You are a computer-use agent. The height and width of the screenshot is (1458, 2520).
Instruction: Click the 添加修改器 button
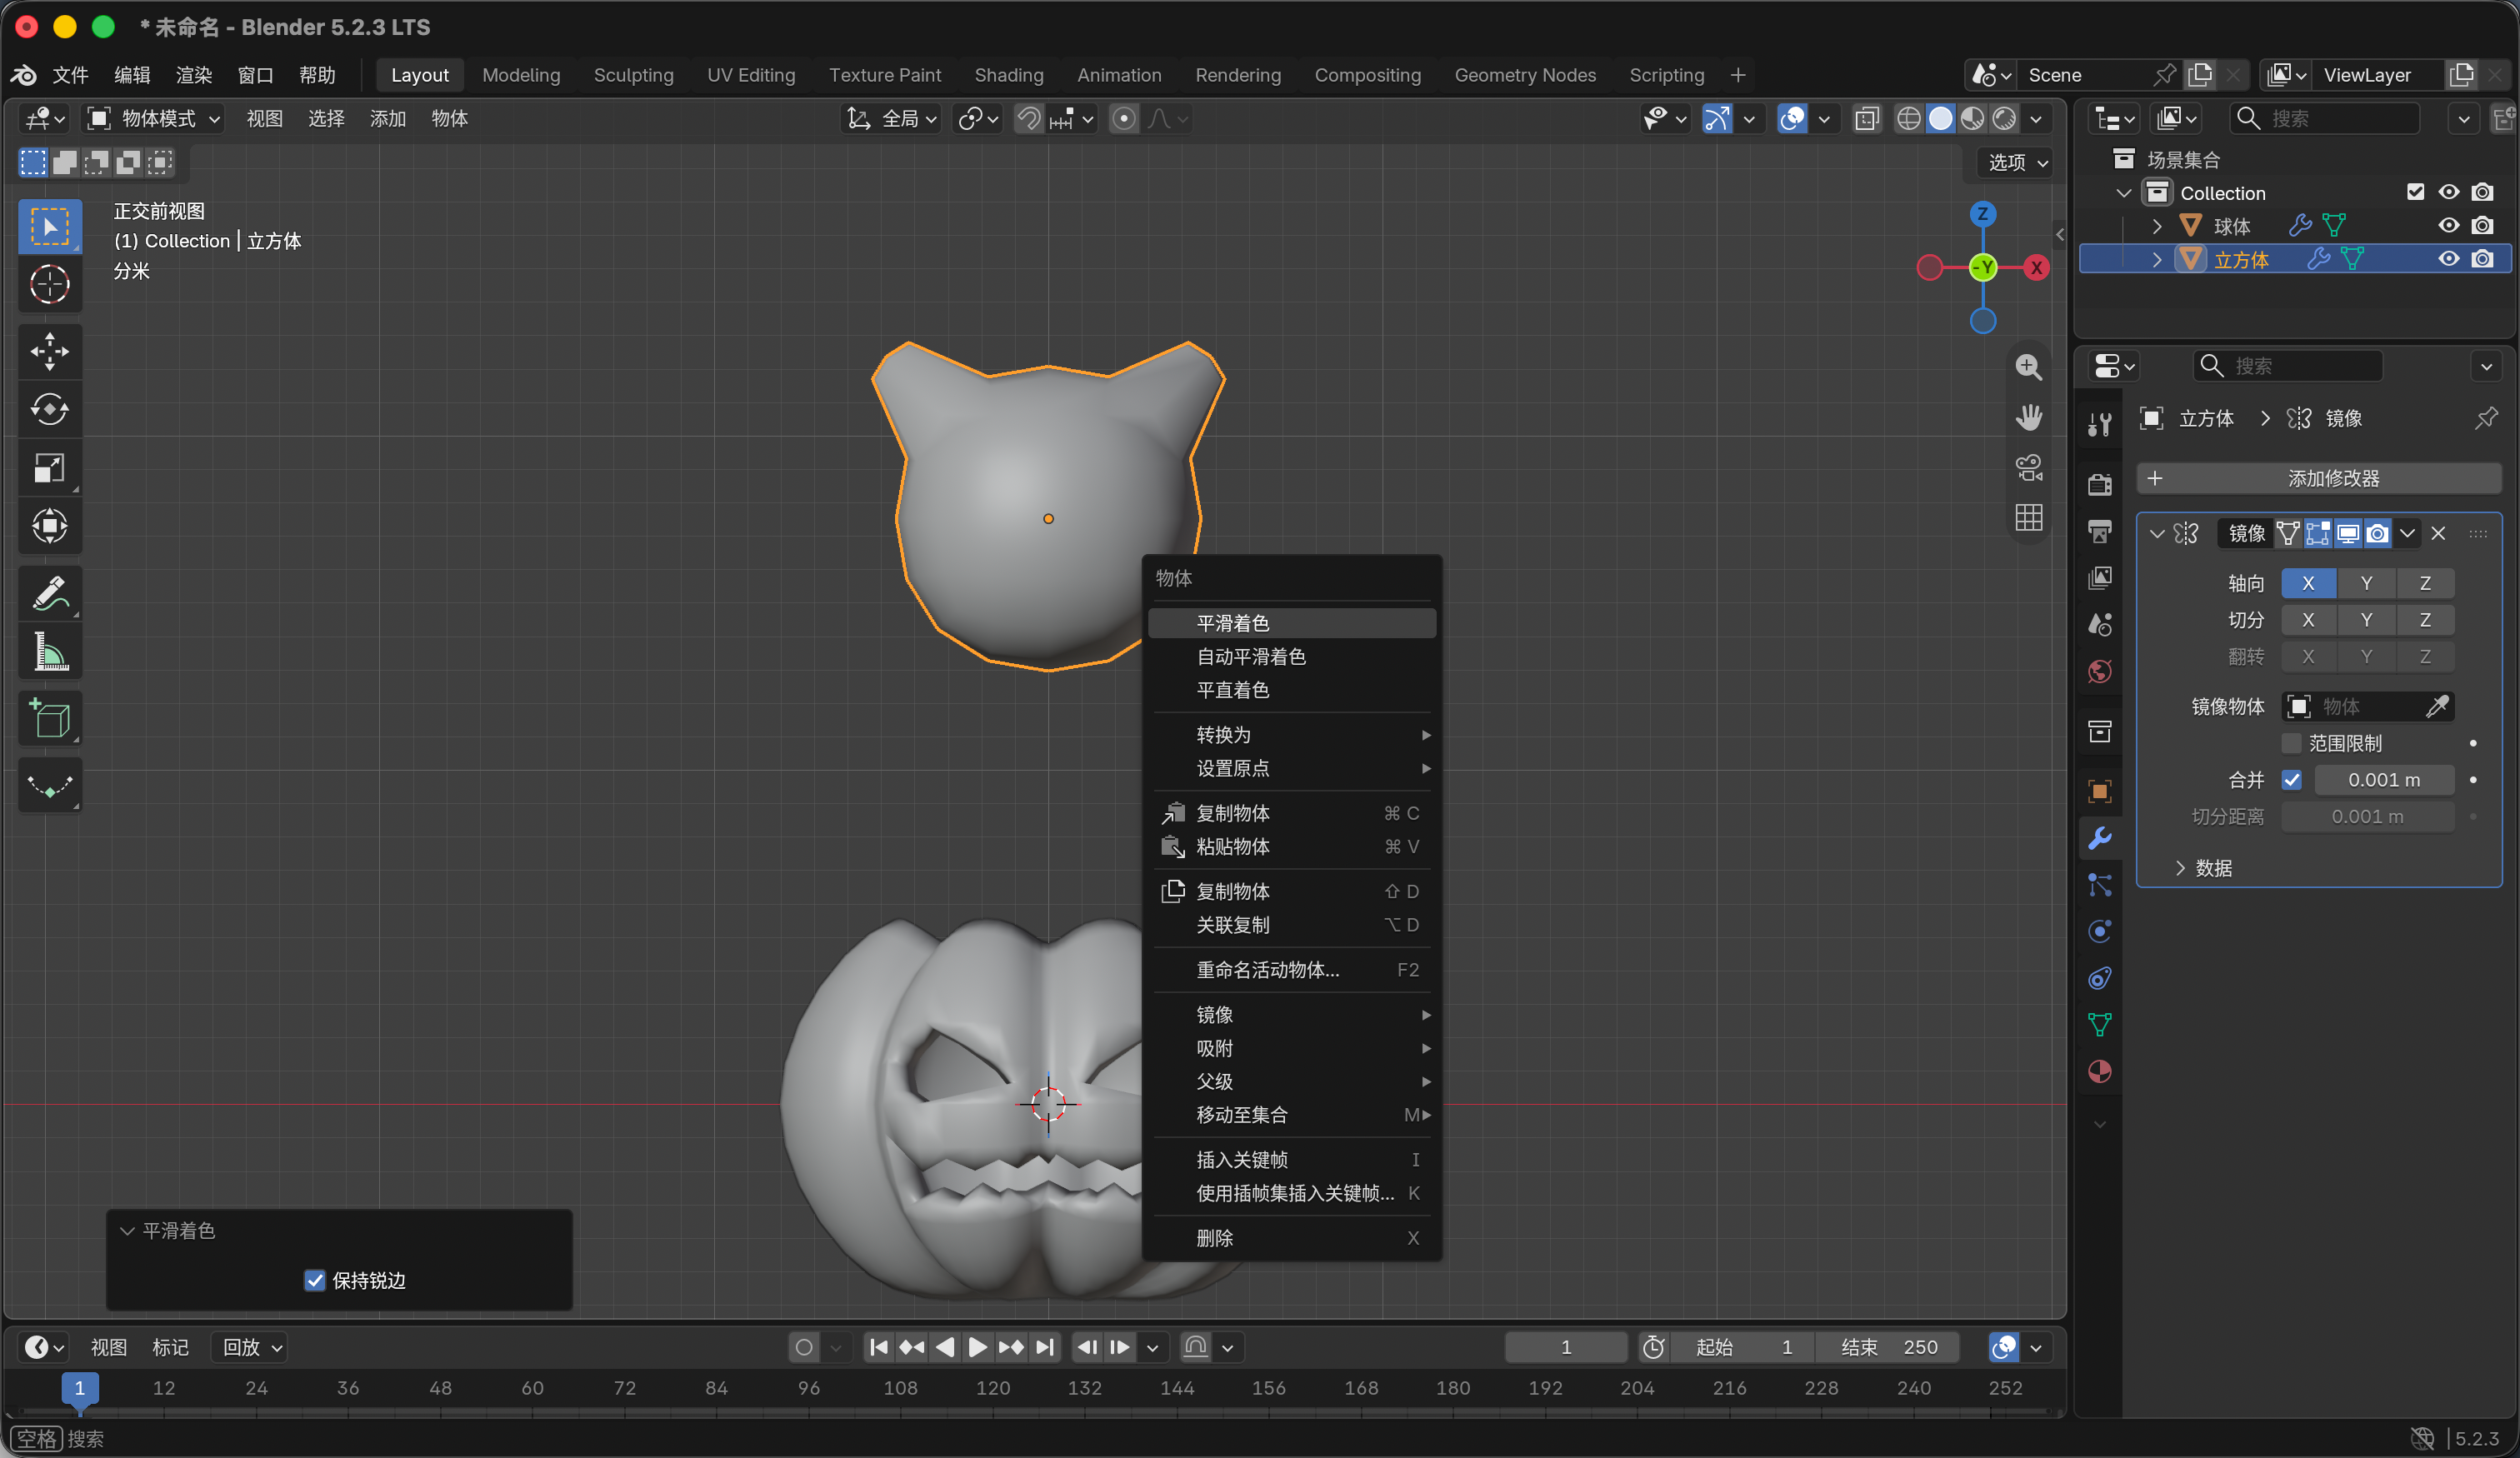pos(2319,478)
